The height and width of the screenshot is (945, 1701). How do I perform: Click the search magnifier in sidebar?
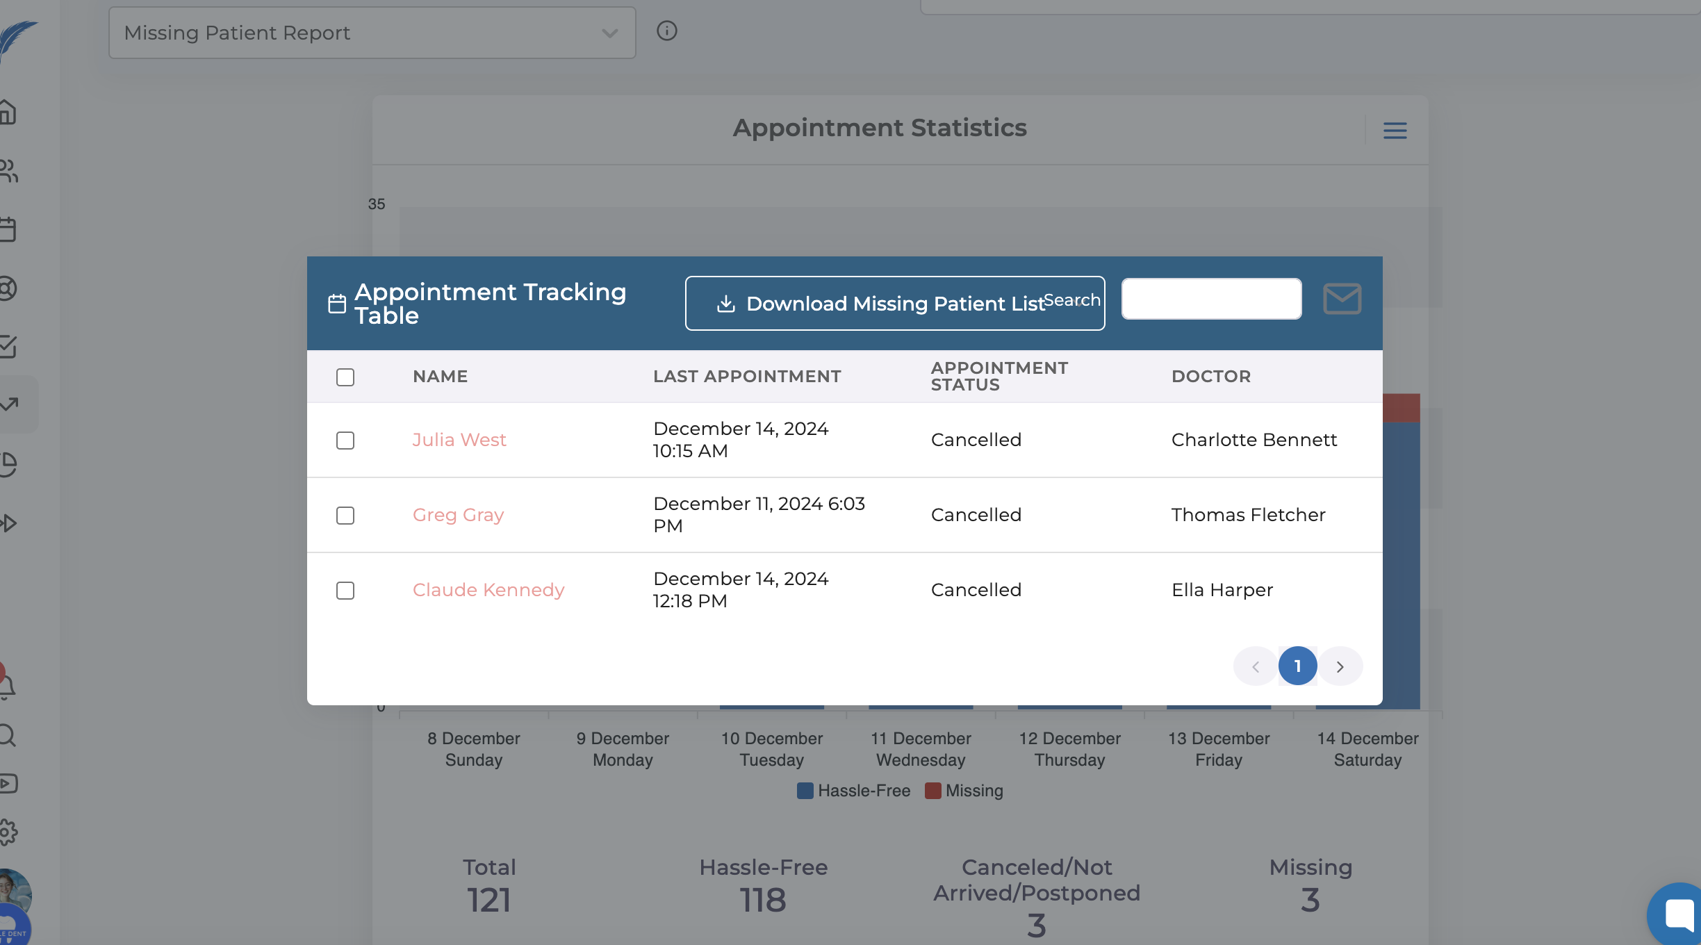coord(8,735)
